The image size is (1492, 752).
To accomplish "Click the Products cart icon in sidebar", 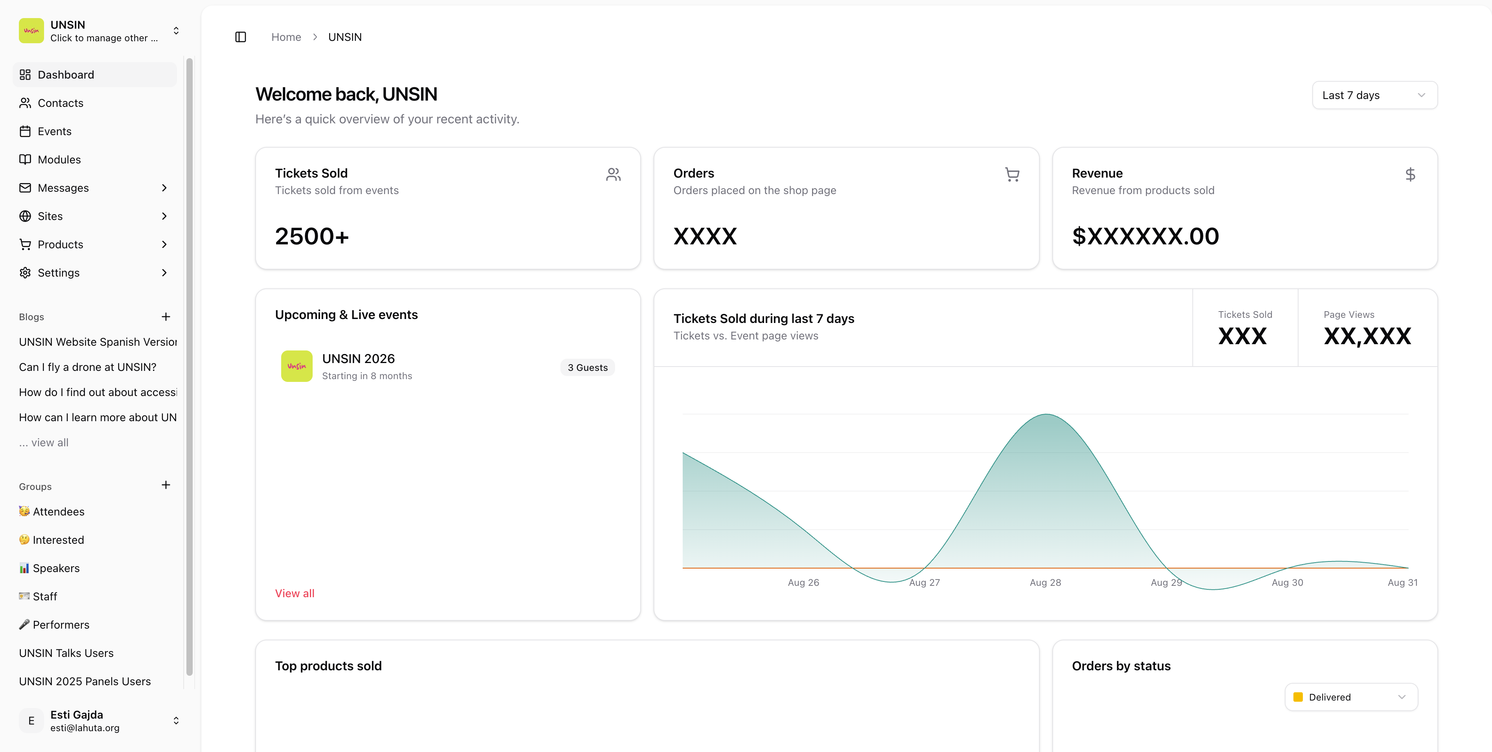I will click(25, 245).
